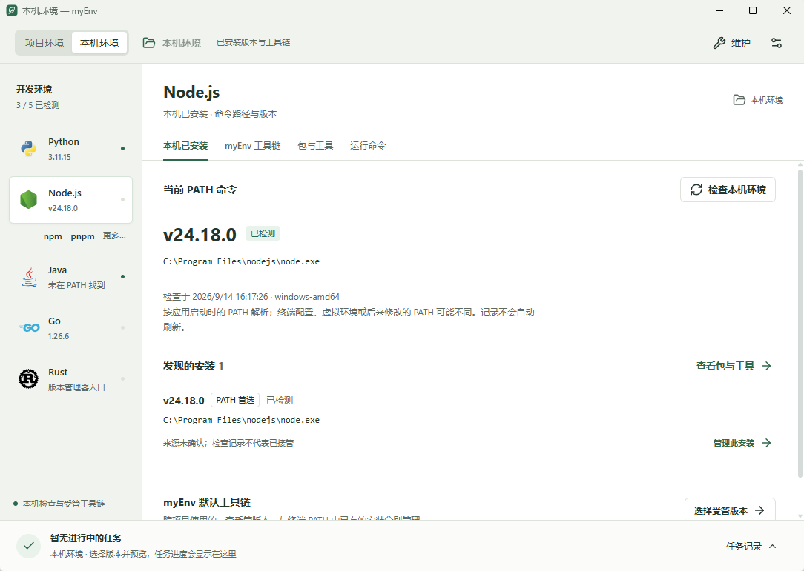Expand 任务记录 with the chevron
This screenshot has height=571, width=804.
tap(773, 547)
